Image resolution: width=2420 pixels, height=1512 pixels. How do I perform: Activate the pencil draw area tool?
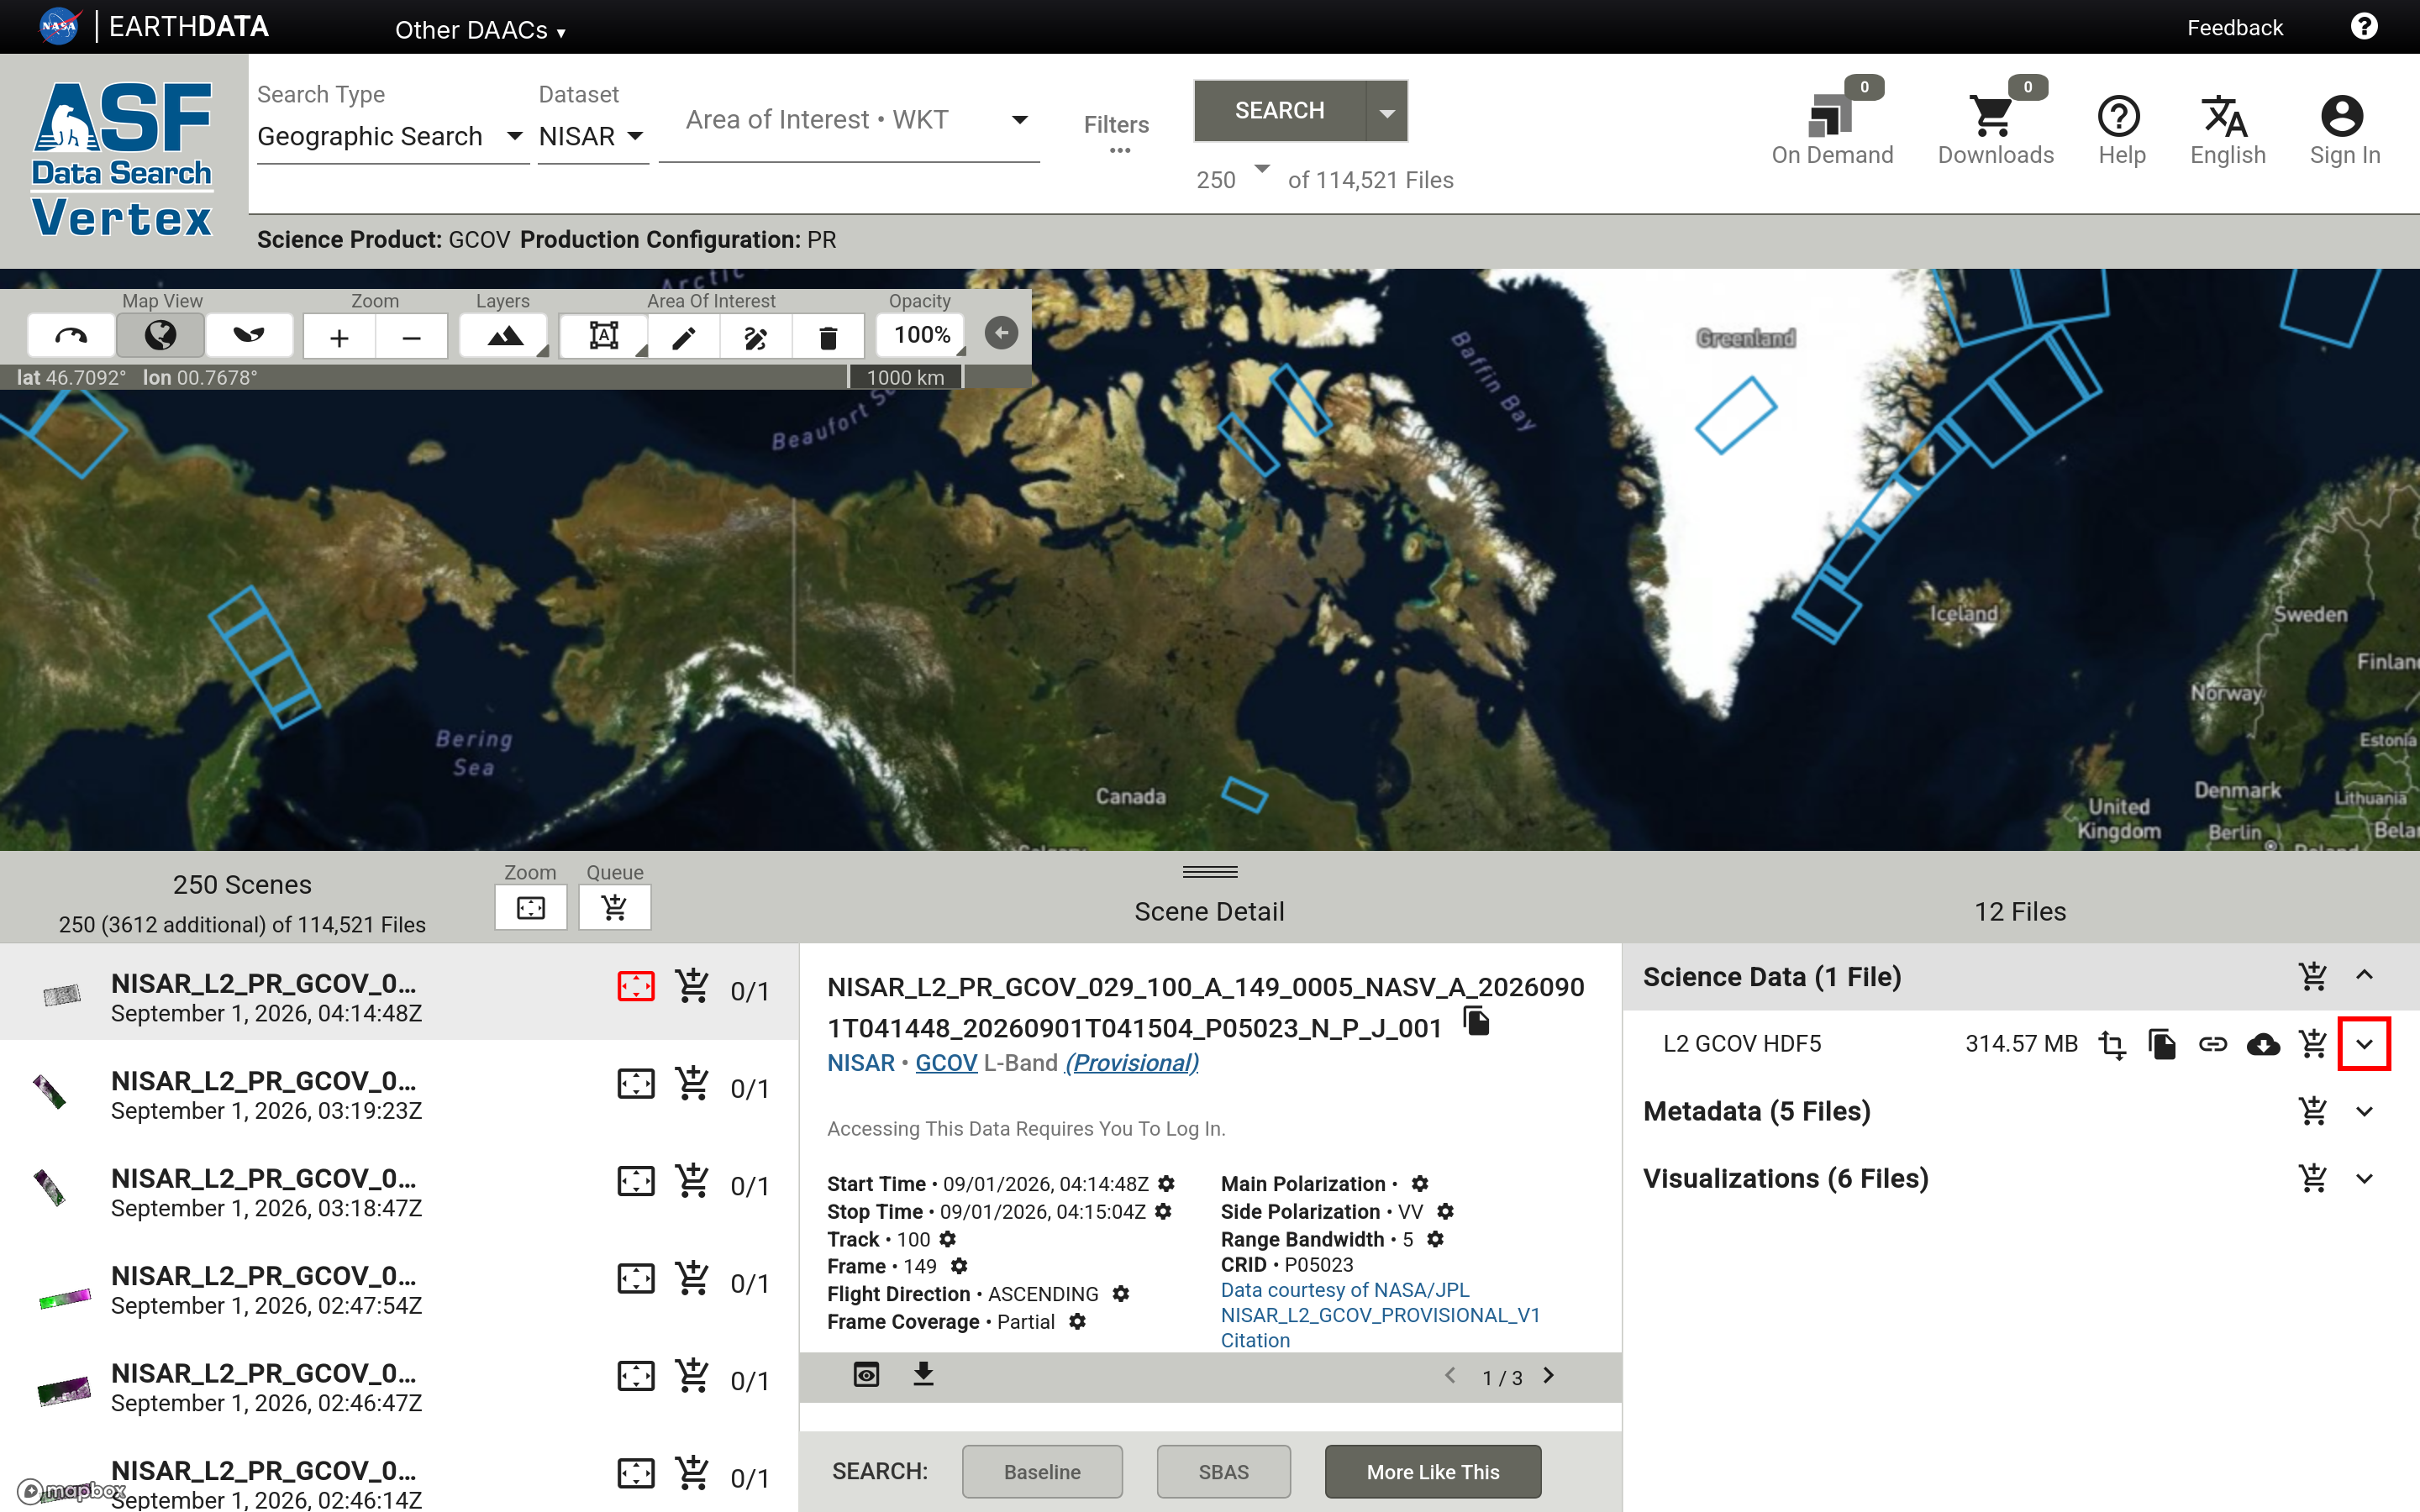684,337
